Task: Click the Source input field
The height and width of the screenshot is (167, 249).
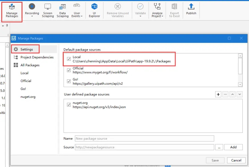Action: click(x=144, y=147)
